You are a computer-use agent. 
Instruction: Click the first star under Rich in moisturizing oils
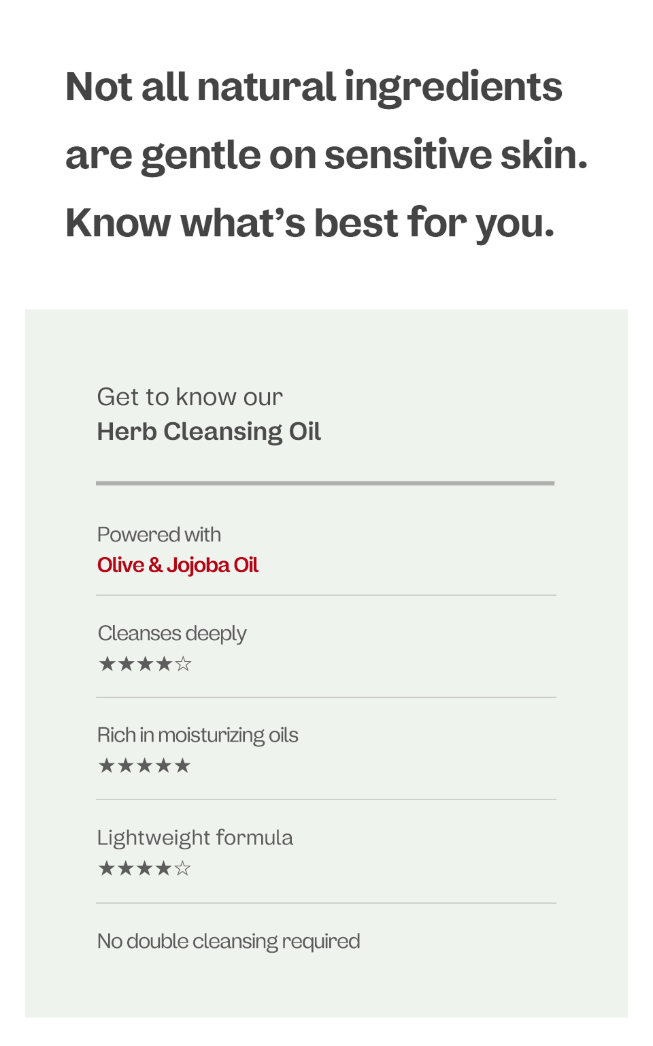(x=107, y=766)
